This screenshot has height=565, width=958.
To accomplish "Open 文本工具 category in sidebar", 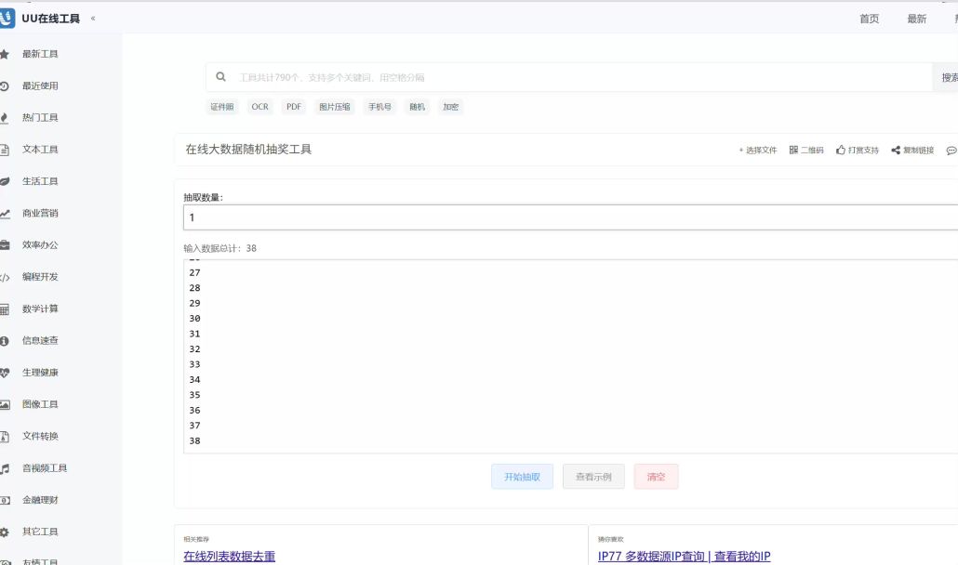I will pos(40,150).
